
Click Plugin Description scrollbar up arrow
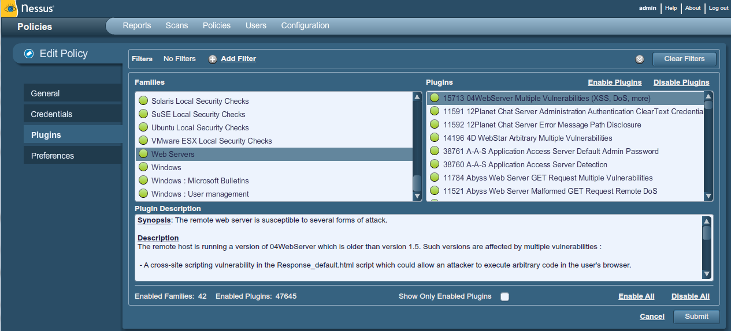pyautogui.click(x=706, y=221)
